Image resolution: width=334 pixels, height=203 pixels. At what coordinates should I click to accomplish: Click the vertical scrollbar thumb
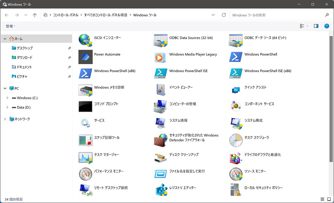click(x=331, y=99)
